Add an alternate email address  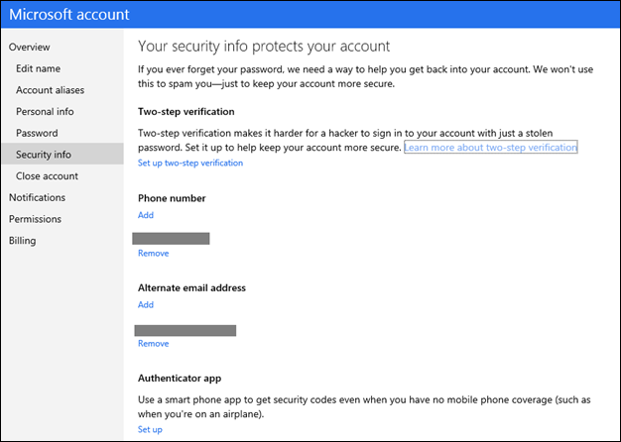146,305
